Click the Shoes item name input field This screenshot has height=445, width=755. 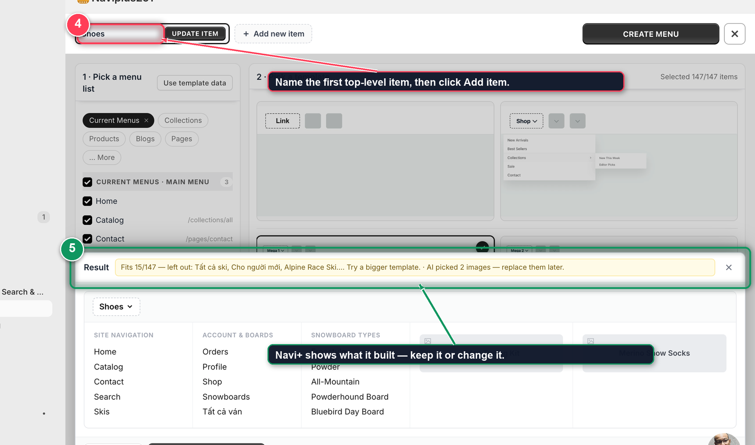(x=120, y=34)
